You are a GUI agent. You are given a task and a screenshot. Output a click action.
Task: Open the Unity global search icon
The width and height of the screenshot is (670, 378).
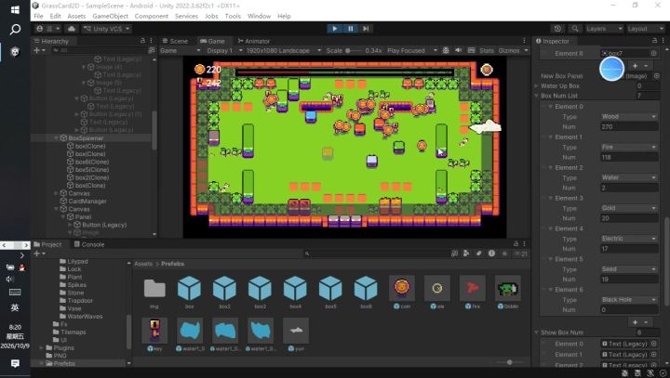[x=575, y=29]
